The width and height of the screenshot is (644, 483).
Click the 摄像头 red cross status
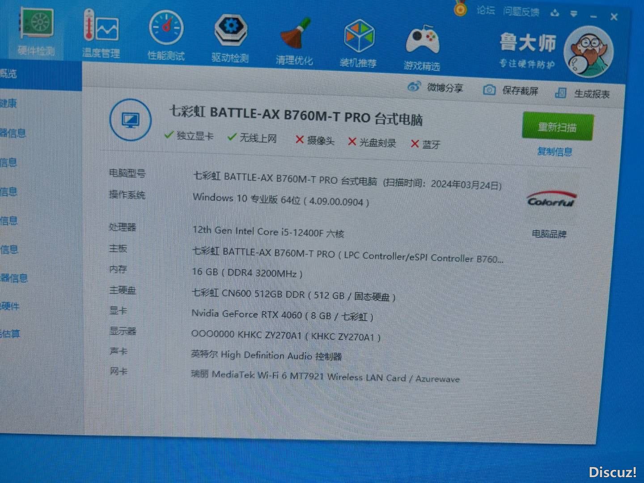315,140
